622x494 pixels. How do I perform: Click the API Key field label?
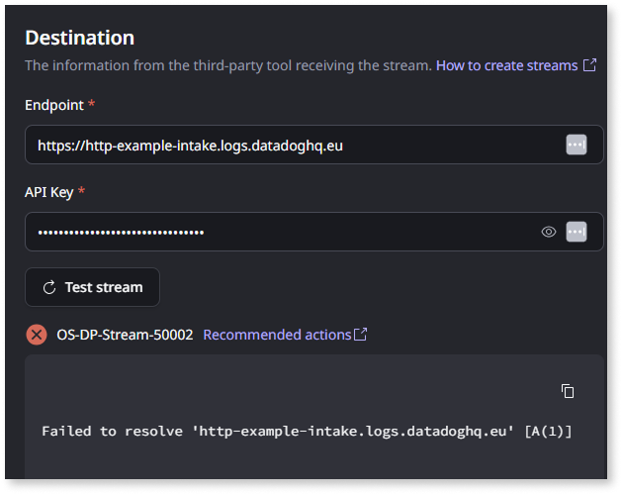pos(49,192)
